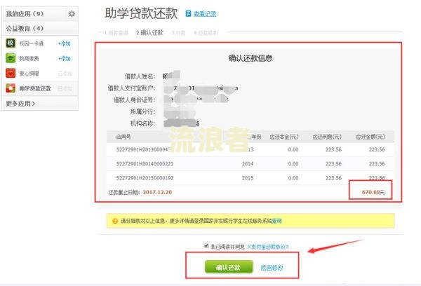Viewport: 421px width, 286px height.
Task: Select the fourth step tab, 还款成功
Action: 206,33
